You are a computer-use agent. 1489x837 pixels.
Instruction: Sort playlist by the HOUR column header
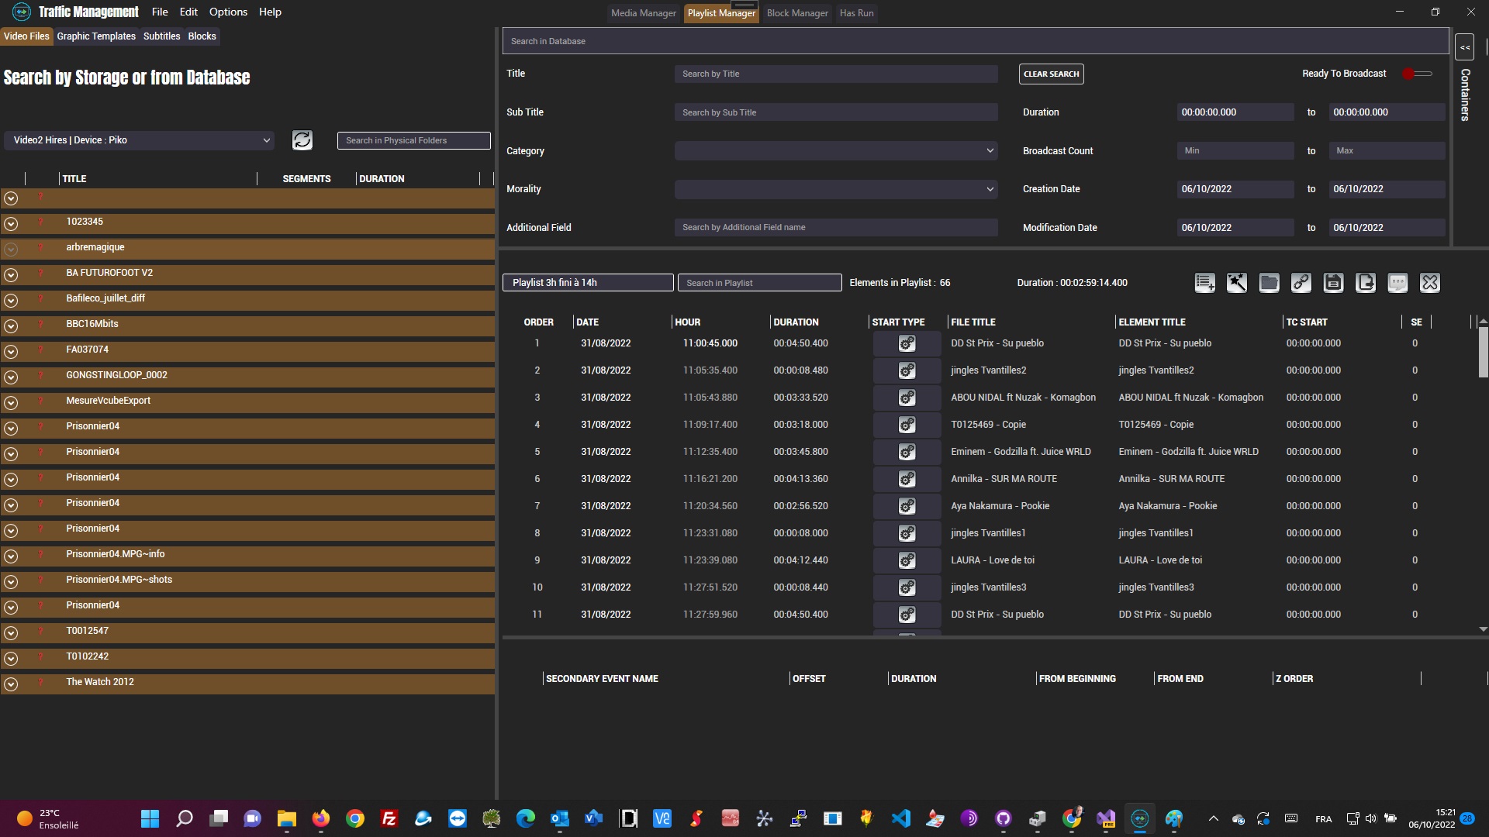coord(687,322)
